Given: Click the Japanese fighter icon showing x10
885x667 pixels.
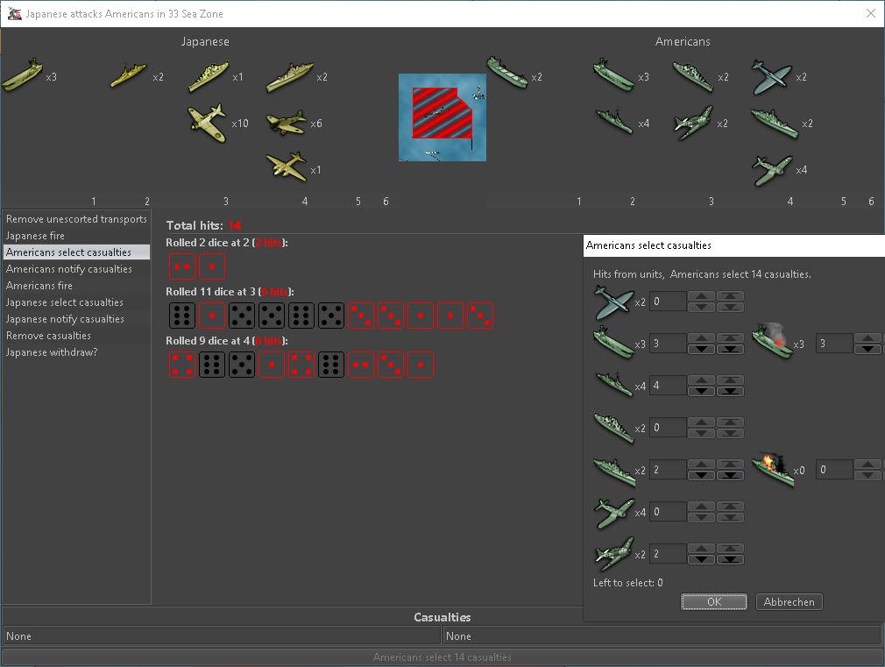Looking at the screenshot, I should point(208,122).
